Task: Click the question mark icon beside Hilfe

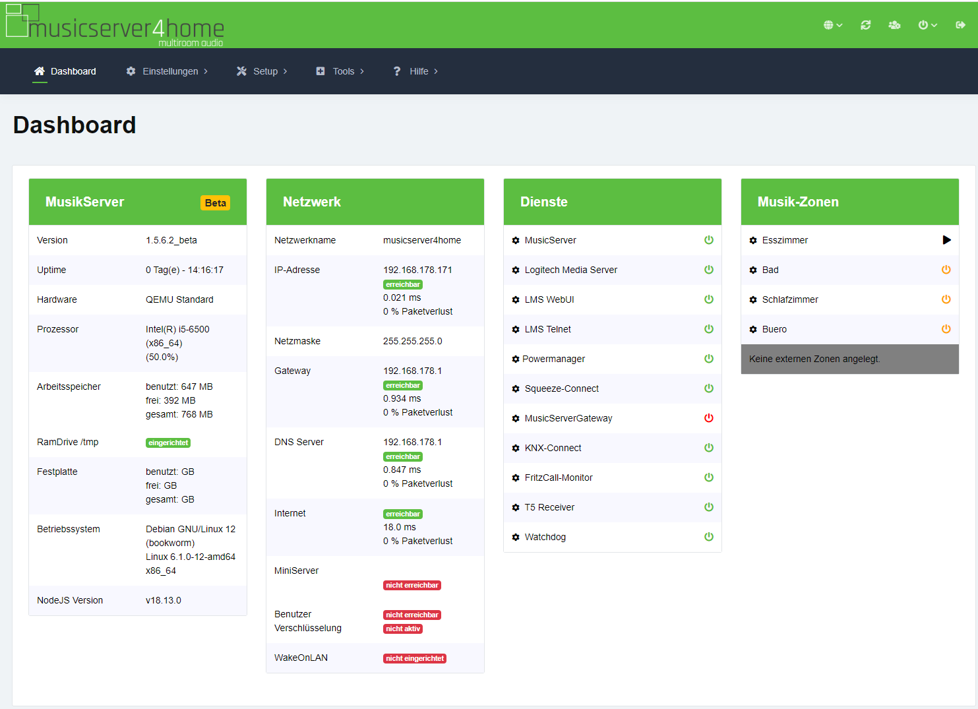Action: [397, 71]
